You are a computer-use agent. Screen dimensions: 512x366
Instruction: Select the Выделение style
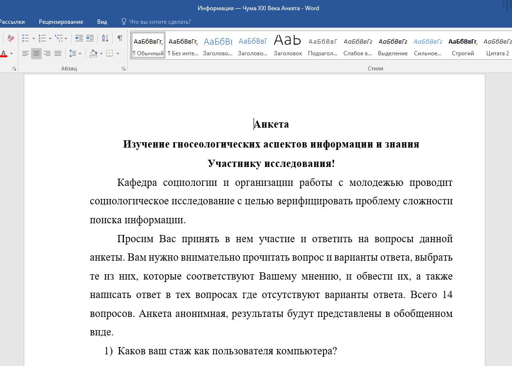coord(393,45)
